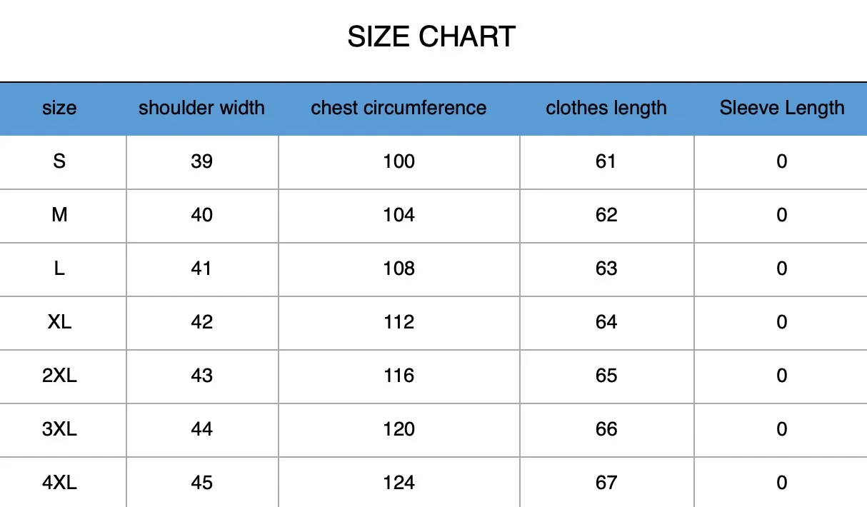Viewport: 867px width, 507px height.
Task: Click chest circumference value 116
Action: (399, 376)
